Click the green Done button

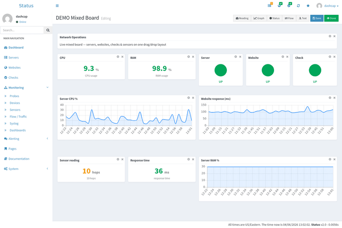pos(331,18)
